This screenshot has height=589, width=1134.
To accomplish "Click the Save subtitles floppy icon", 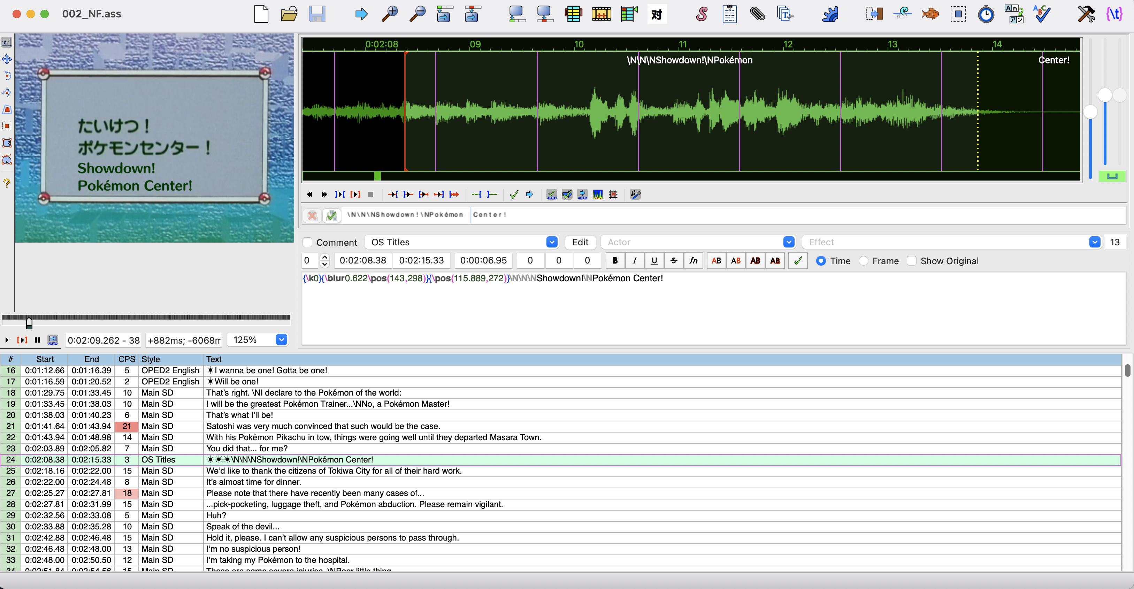I will [x=316, y=14].
